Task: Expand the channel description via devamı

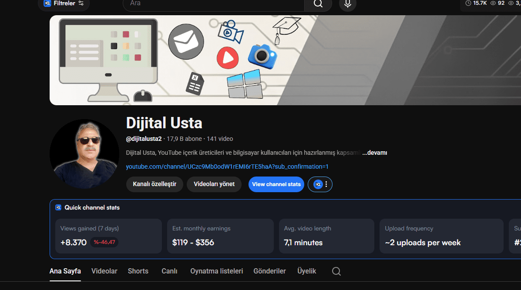Action: pyautogui.click(x=374, y=153)
